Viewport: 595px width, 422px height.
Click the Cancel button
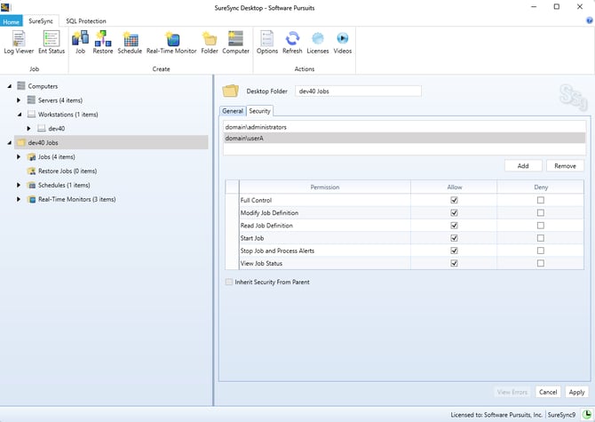click(548, 392)
